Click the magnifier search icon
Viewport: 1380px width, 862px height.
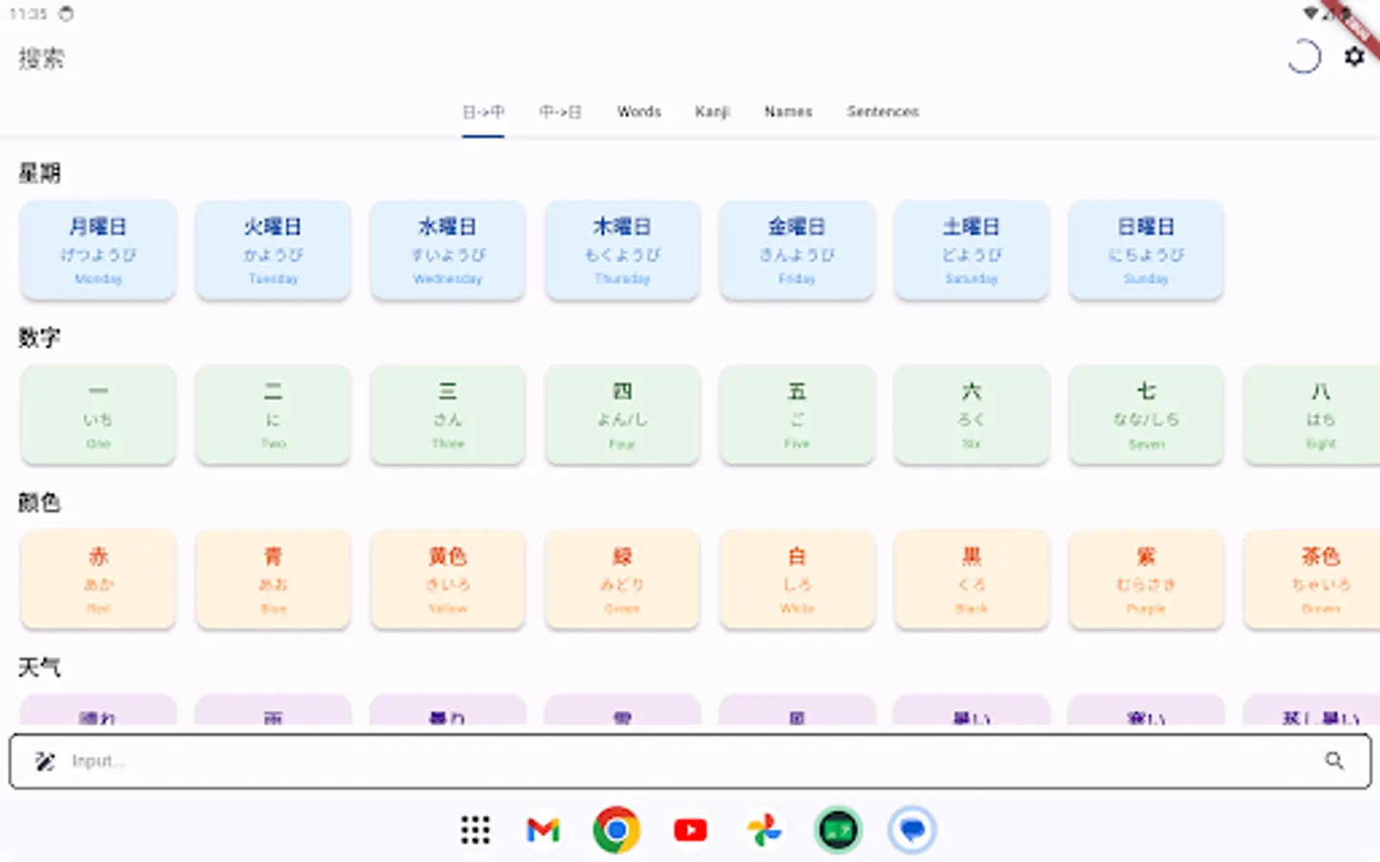coord(1336,761)
